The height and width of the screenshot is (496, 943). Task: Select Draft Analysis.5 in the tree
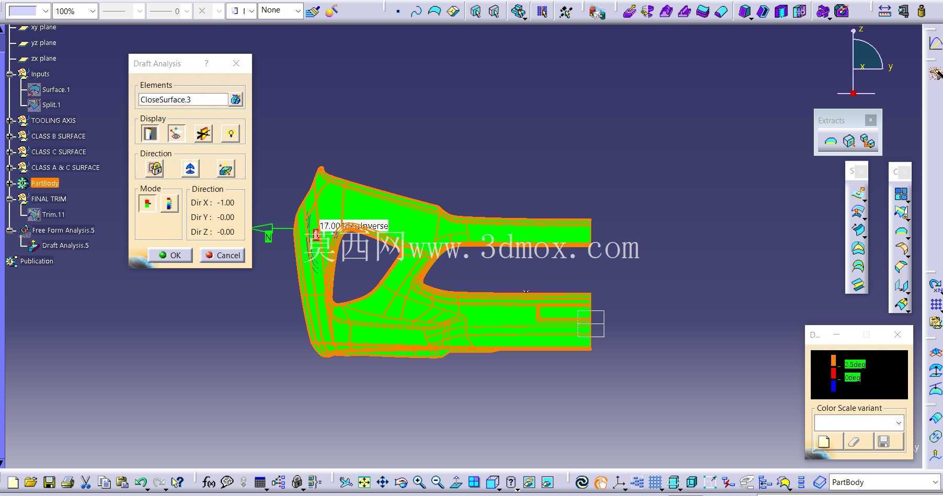pos(65,246)
